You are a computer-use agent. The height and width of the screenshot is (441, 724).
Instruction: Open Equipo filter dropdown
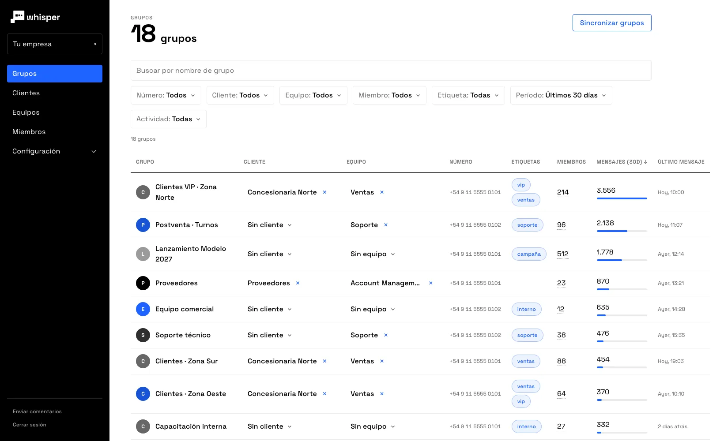313,95
